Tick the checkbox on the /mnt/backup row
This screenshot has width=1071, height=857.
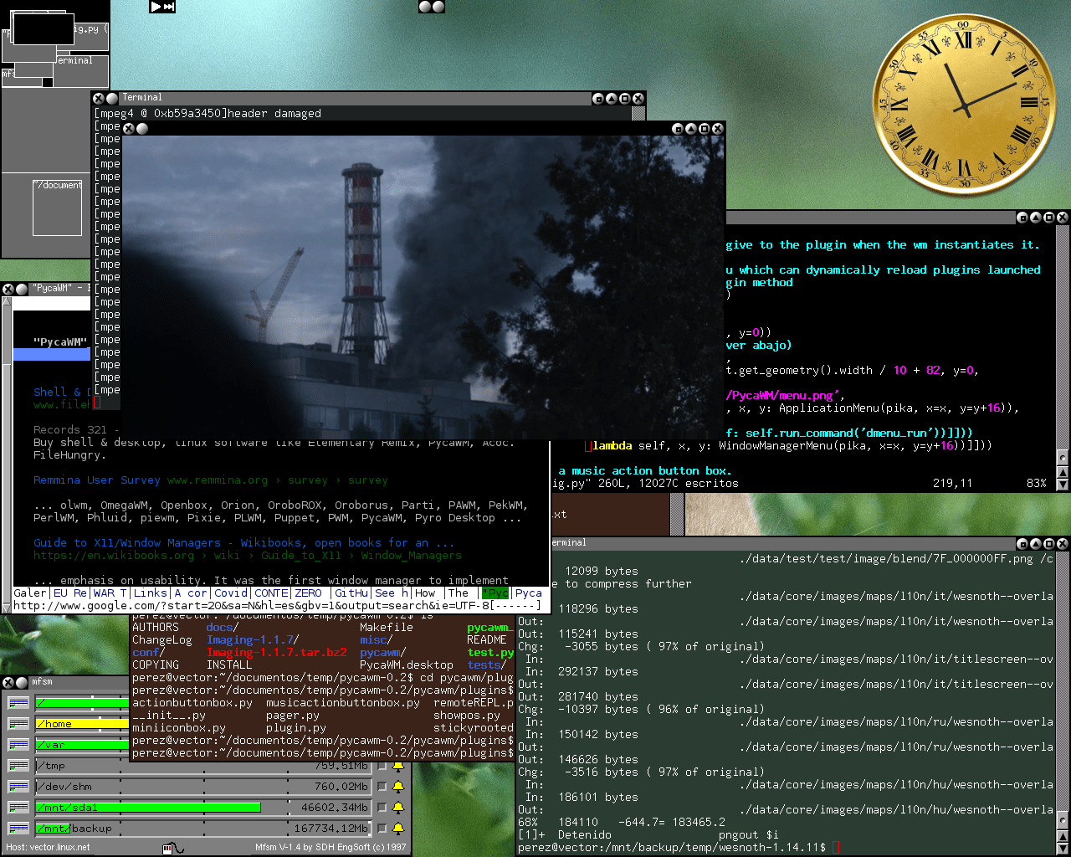click(382, 829)
